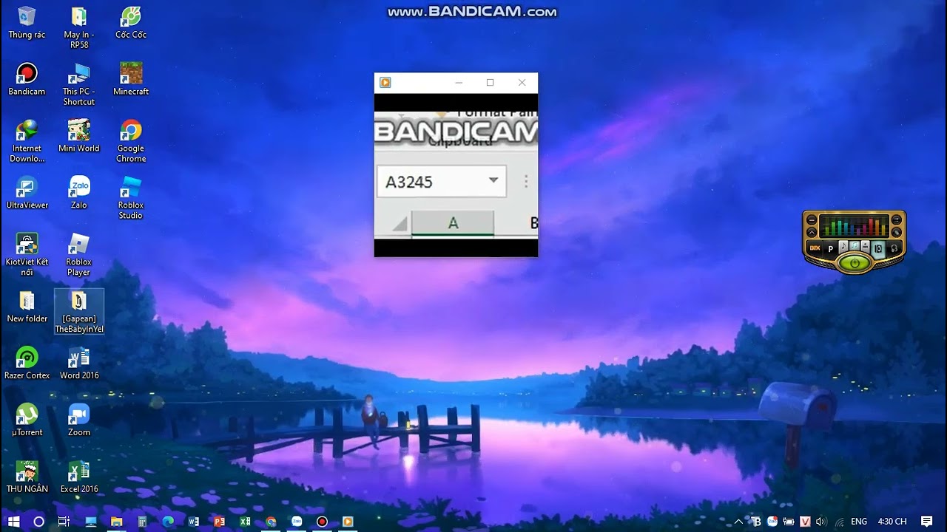Click the P presets button on DFX widget
The width and height of the screenshot is (947, 532).
click(830, 248)
